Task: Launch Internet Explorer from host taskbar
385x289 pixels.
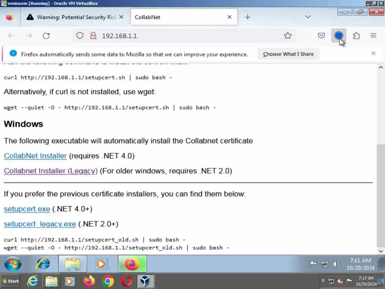Action: tap(32, 281)
